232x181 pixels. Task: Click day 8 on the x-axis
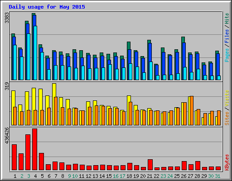click(x=63, y=176)
